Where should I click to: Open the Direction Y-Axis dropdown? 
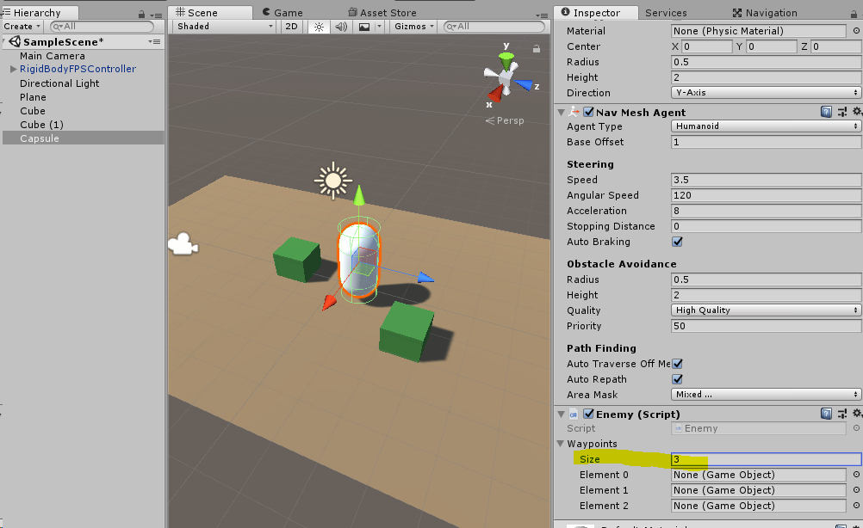click(766, 93)
